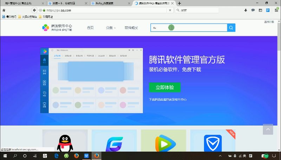The width and height of the screenshot is (281, 160).
Task: Open the first bookmarks toolbar item
Action: [9, 16]
